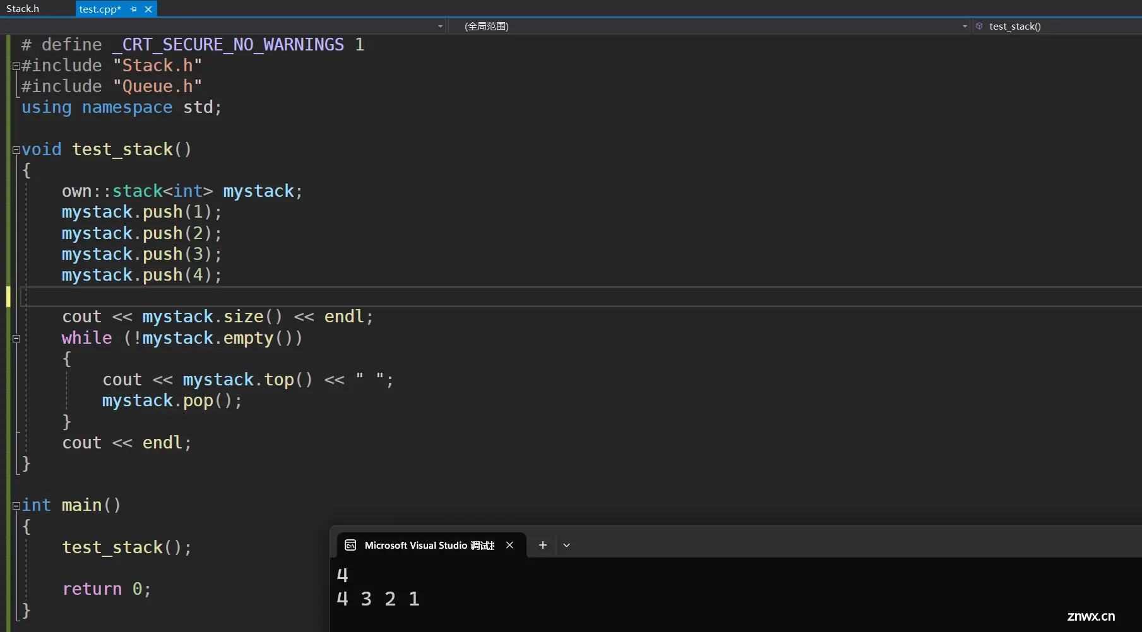Image resolution: width=1142 pixels, height=632 pixels.
Task: Click the mystack.push(1) line
Action: [x=142, y=212]
